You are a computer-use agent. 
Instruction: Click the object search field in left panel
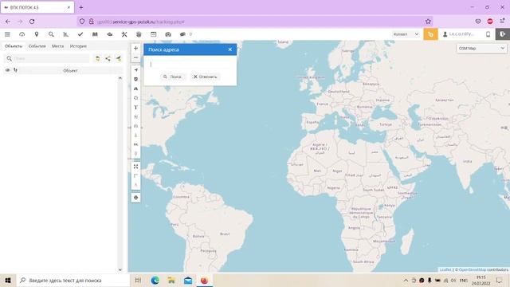point(47,58)
